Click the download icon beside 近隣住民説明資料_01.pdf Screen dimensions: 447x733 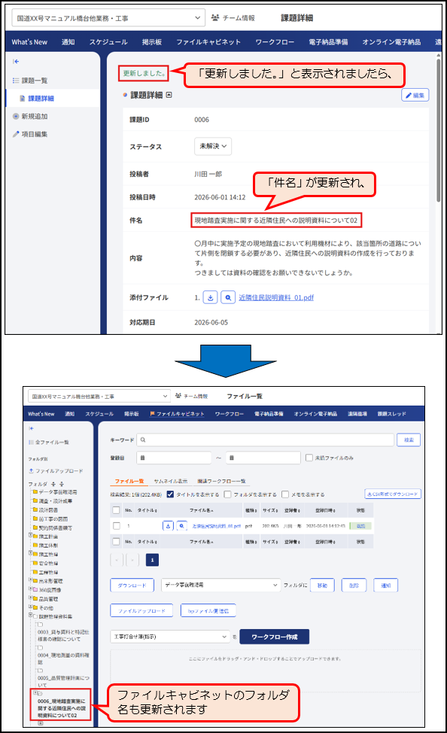coord(211,297)
